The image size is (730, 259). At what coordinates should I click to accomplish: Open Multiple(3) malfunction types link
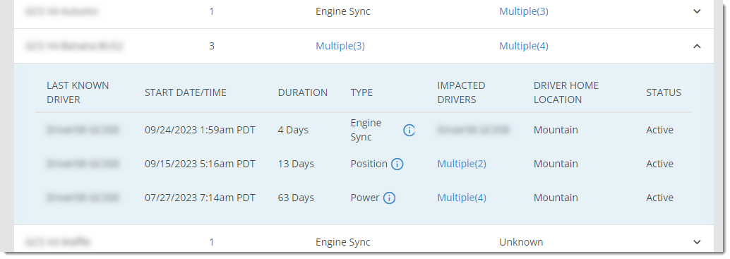tap(340, 46)
